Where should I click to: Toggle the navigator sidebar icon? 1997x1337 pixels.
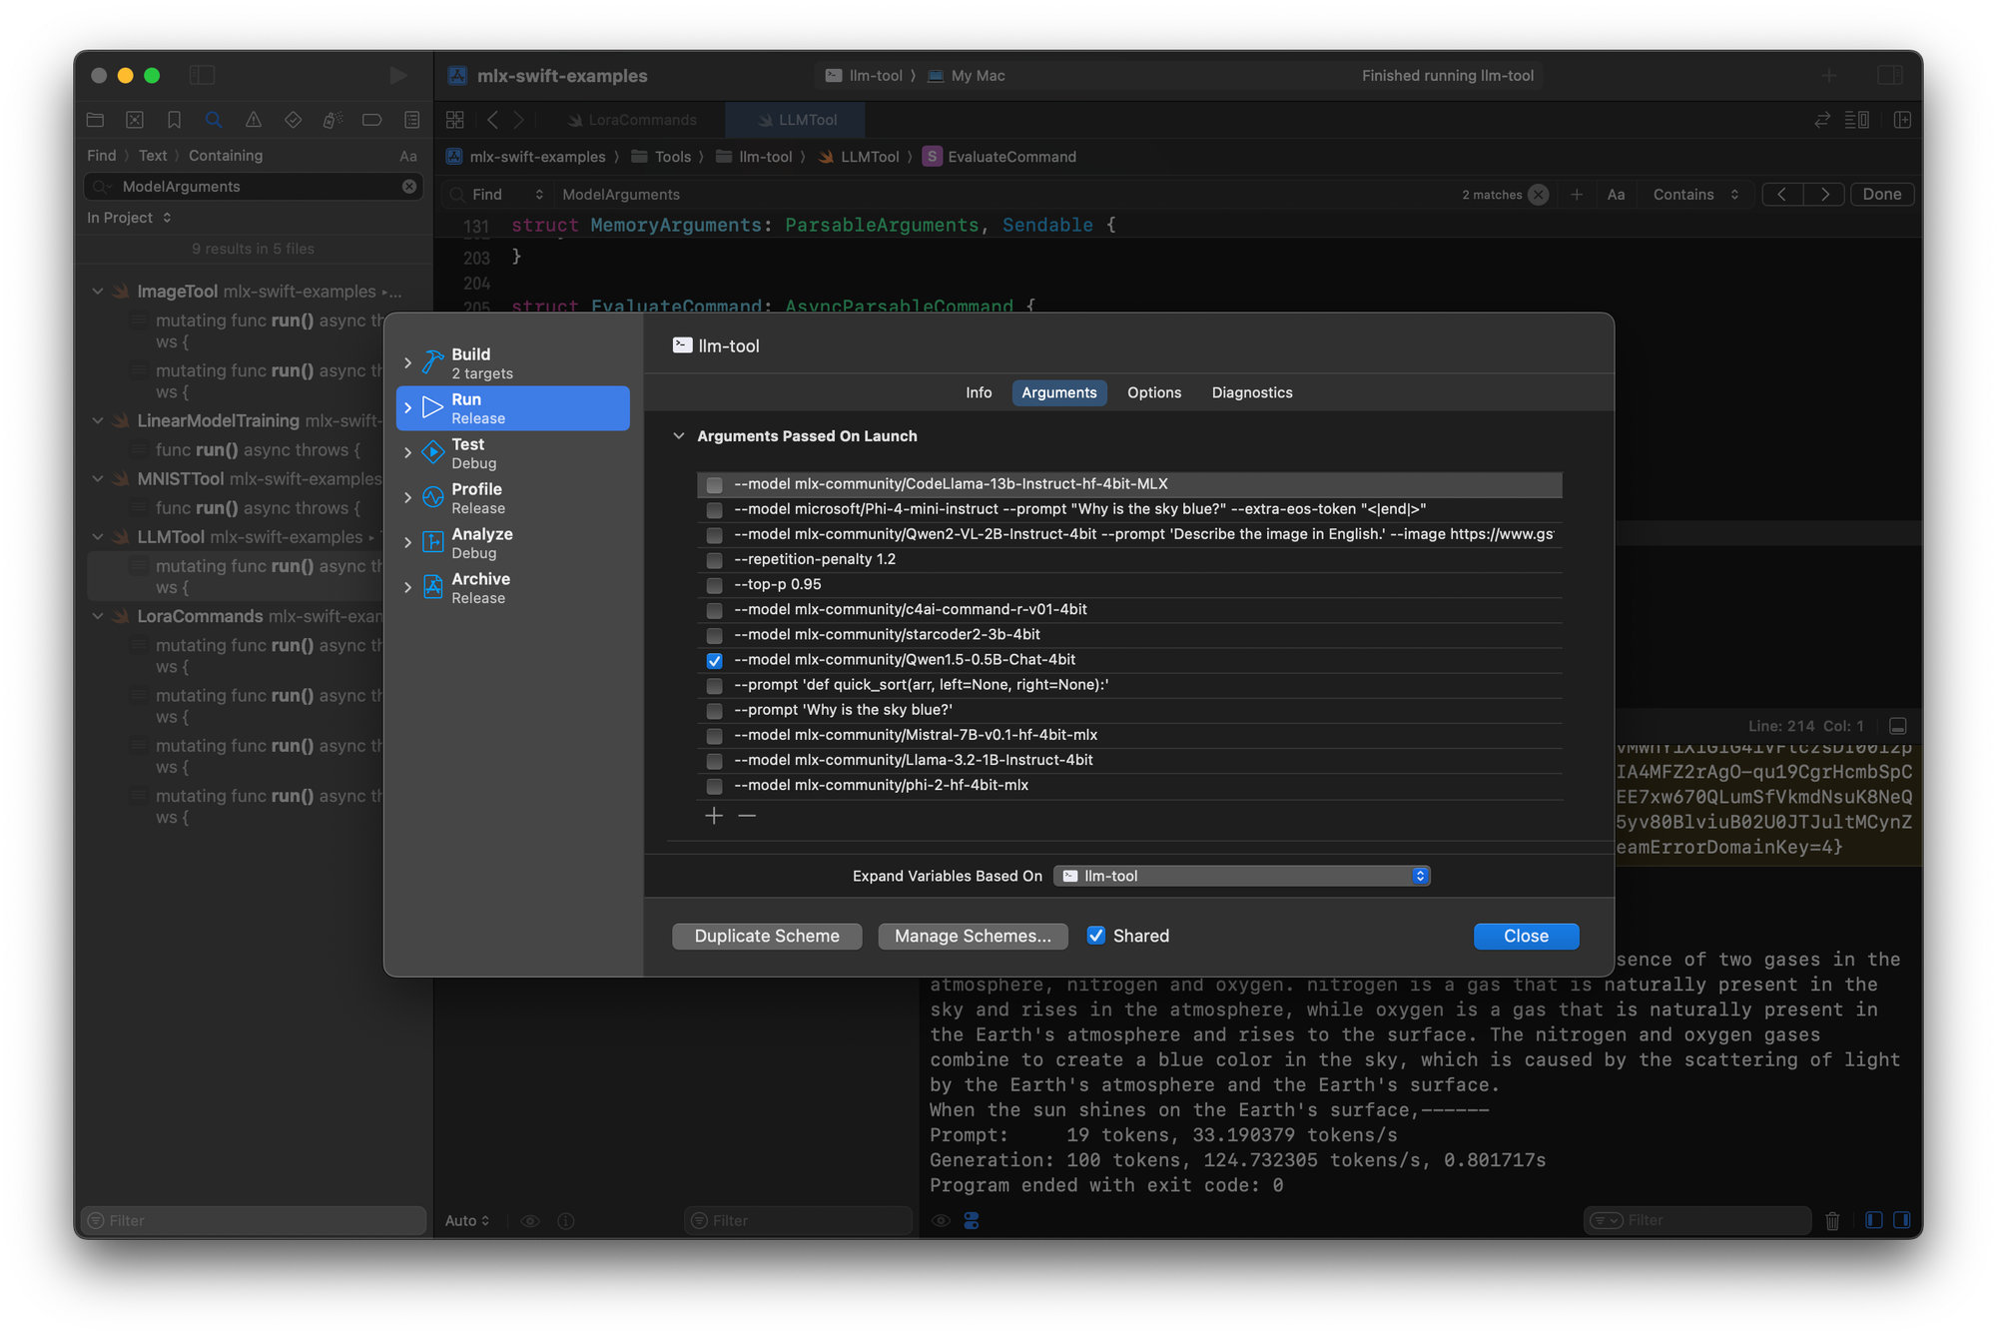click(203, 75)
